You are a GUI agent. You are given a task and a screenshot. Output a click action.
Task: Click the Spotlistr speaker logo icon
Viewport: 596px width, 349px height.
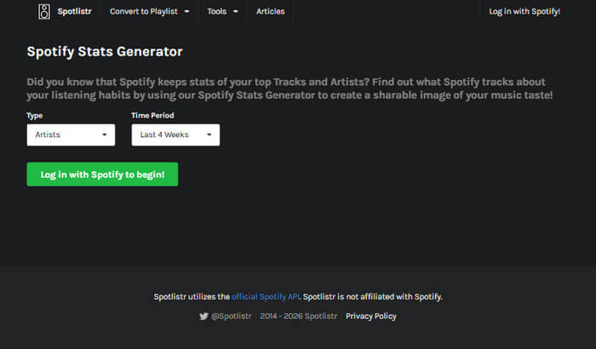pos(44,11)
